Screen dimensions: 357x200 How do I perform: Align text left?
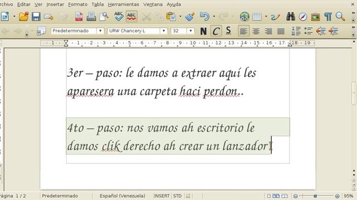pyautogui.click(x=243, y=31)
